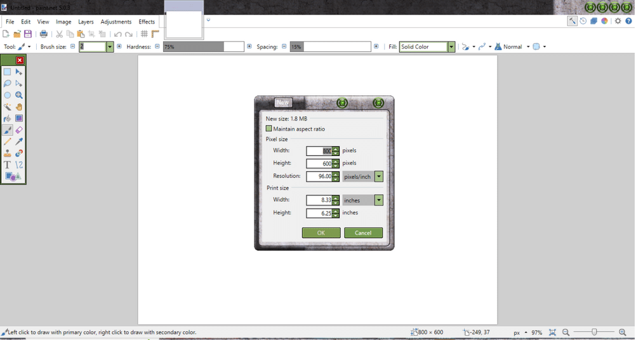Open the Edit menu

click(26, 22)
